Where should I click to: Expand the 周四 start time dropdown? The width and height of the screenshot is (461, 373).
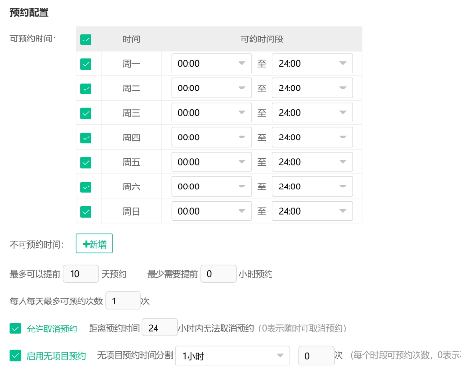211,138
